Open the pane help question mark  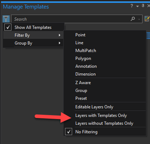132,6
